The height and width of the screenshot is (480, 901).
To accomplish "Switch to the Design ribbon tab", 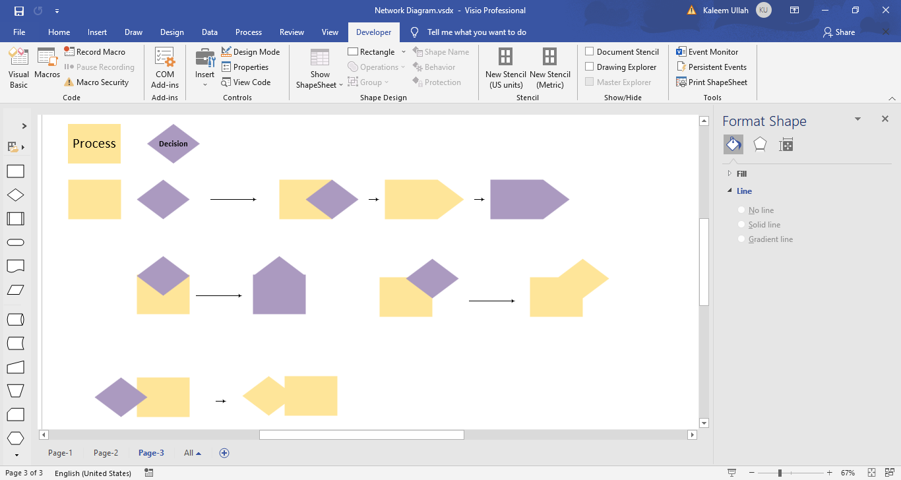I will point(172,32).
